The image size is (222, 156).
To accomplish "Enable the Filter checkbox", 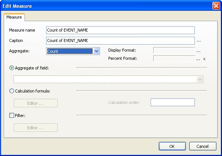I will (x=12, y=116).
